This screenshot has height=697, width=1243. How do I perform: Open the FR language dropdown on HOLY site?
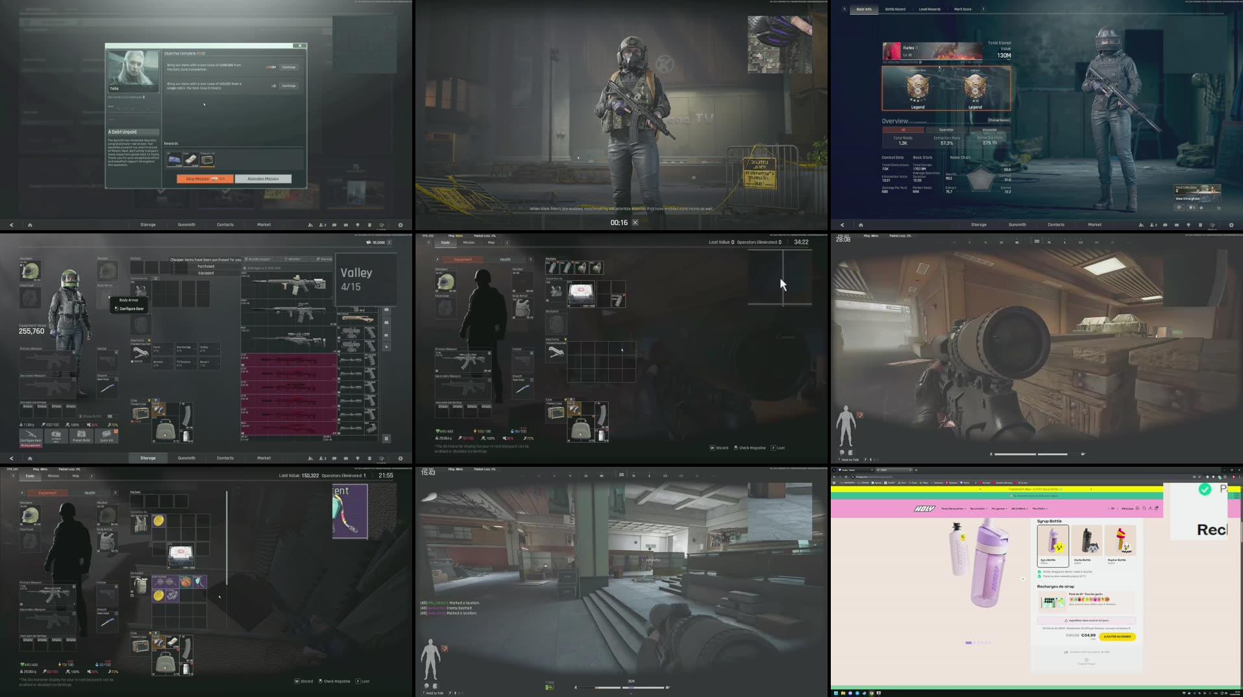pyautogui.click(x=1113, y=509)
